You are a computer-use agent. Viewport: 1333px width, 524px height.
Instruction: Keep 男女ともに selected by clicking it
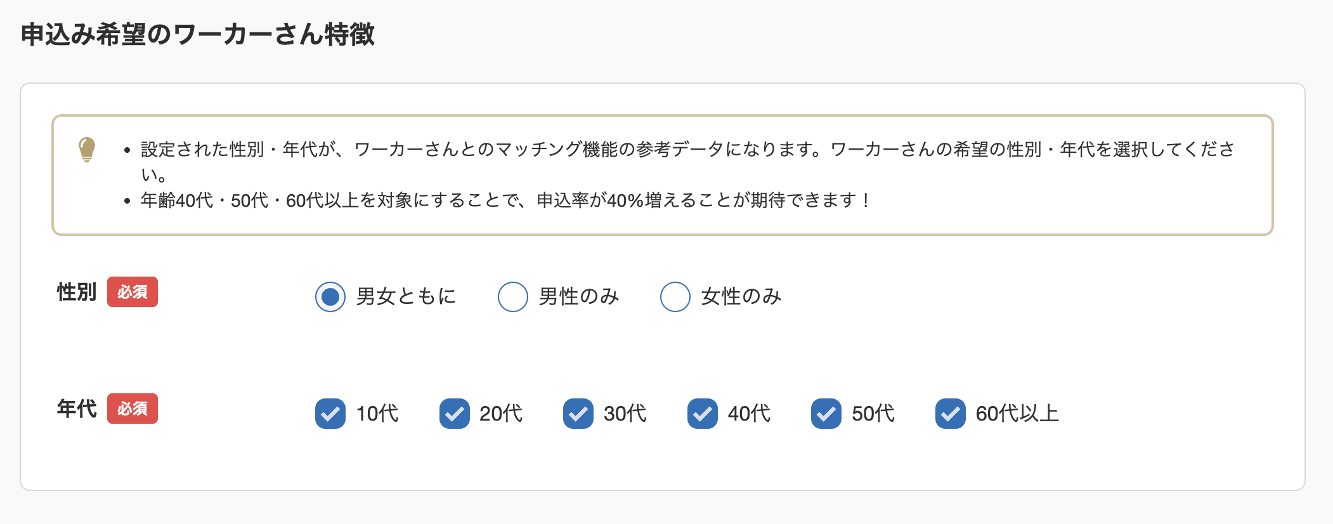(x=329, y=296)
